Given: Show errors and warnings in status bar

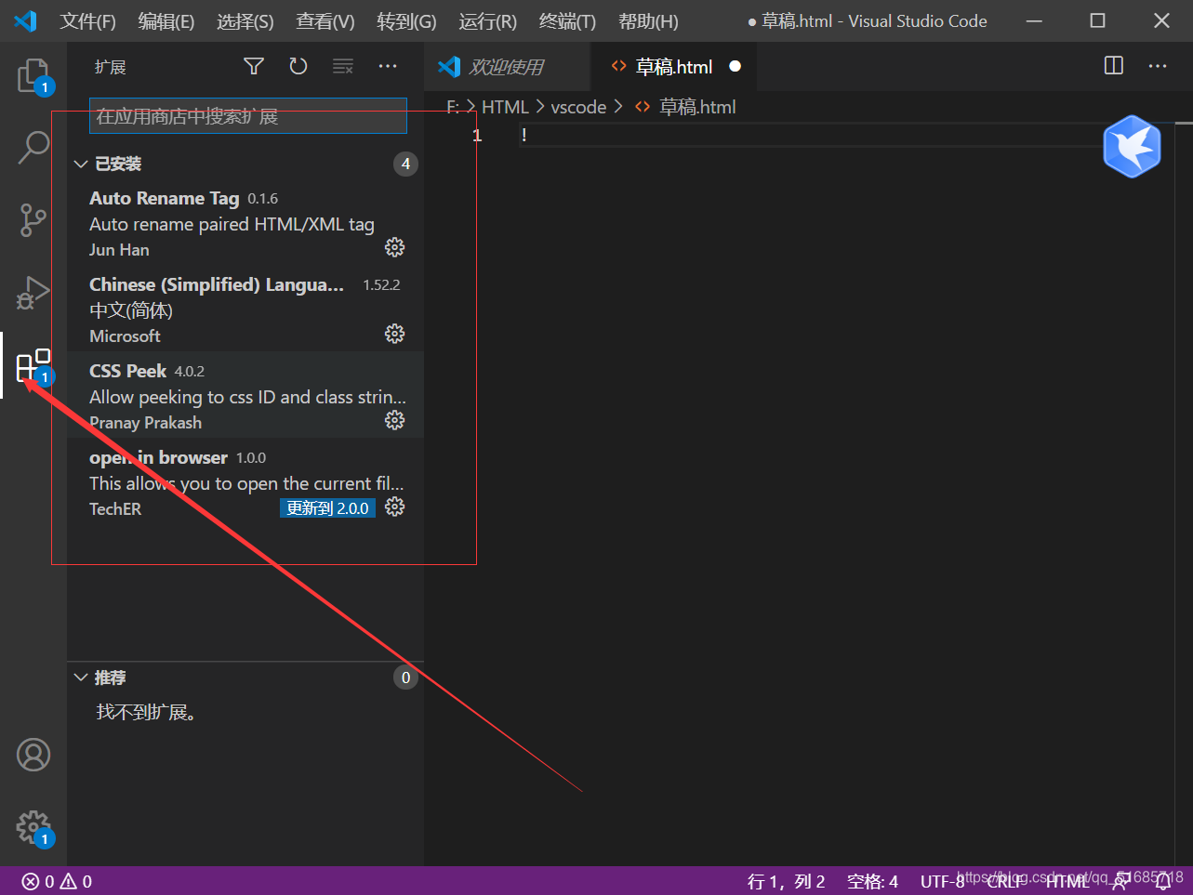Looking at the screenshot, I should [57, 881].
